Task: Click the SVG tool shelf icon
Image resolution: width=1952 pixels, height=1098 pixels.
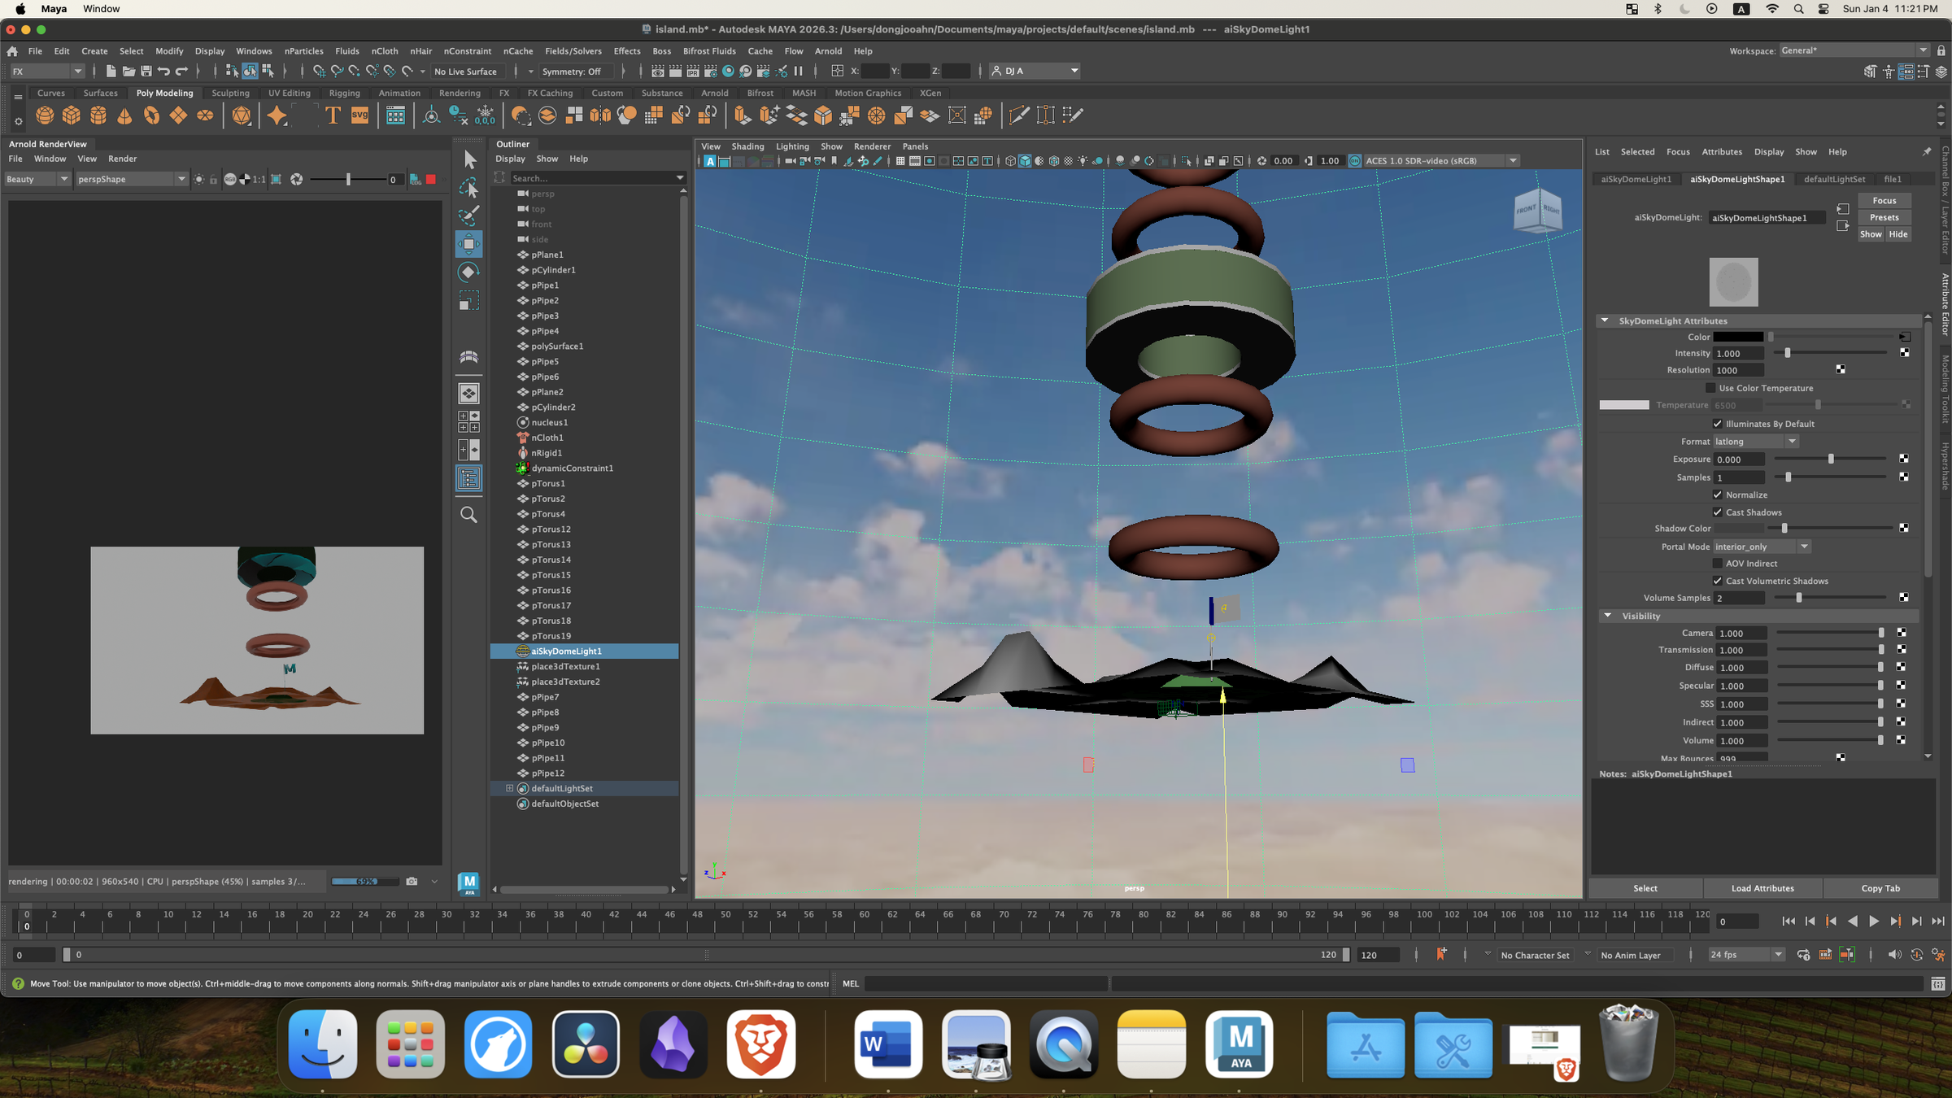Action: click(359, 115)
